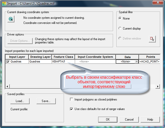Click the Input Layer column header
Image resolution: width=165 pixels, height=128 pixels.
pos(17,57)
